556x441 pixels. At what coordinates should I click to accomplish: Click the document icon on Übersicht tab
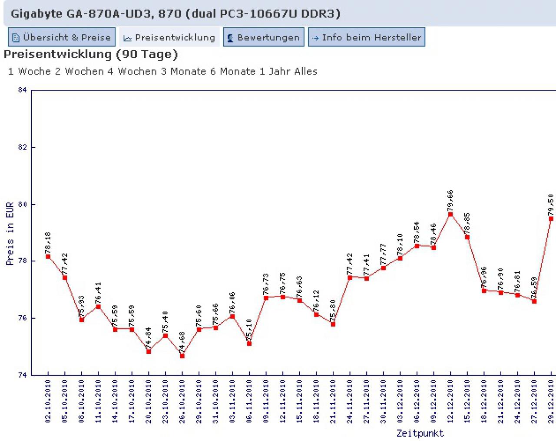16,38
